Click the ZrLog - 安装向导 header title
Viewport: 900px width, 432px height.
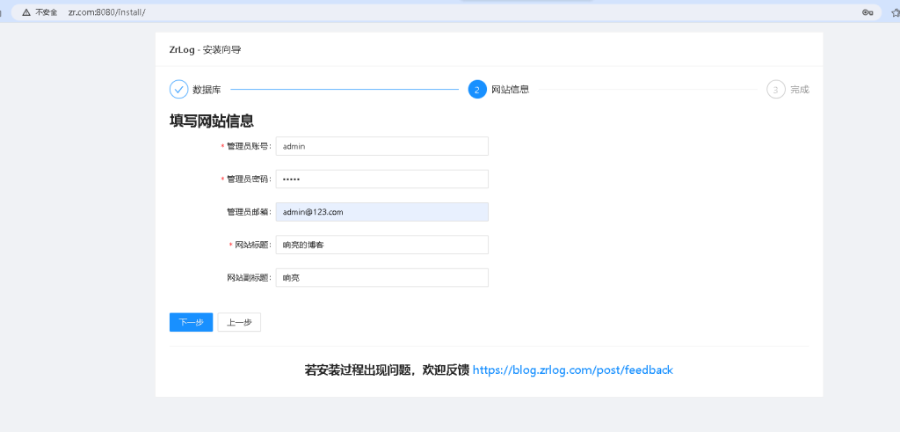pyautogui.click(x=205, y=49)
